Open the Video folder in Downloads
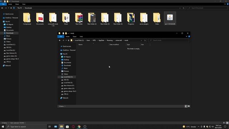Image resolution: width=229 pixels, height=129 pixels. pos(157,19)
